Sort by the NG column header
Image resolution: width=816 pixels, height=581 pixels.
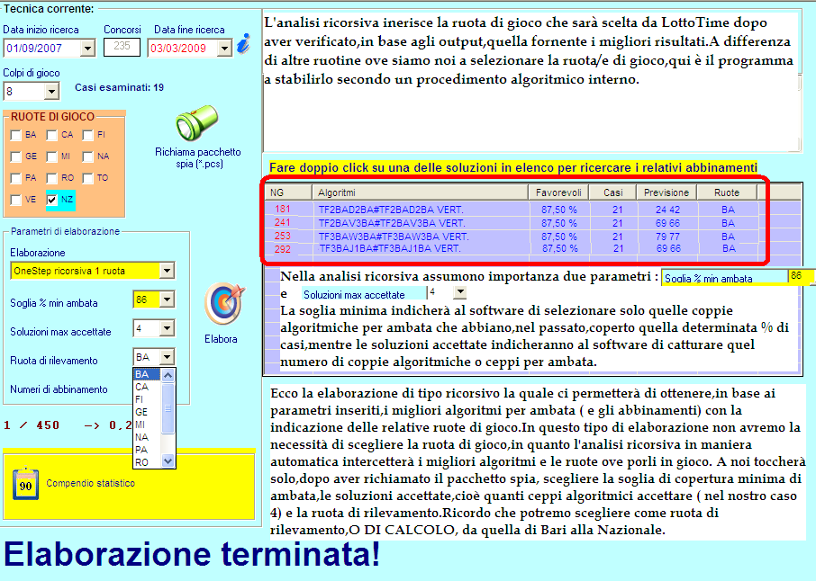(x=288, y=192)
